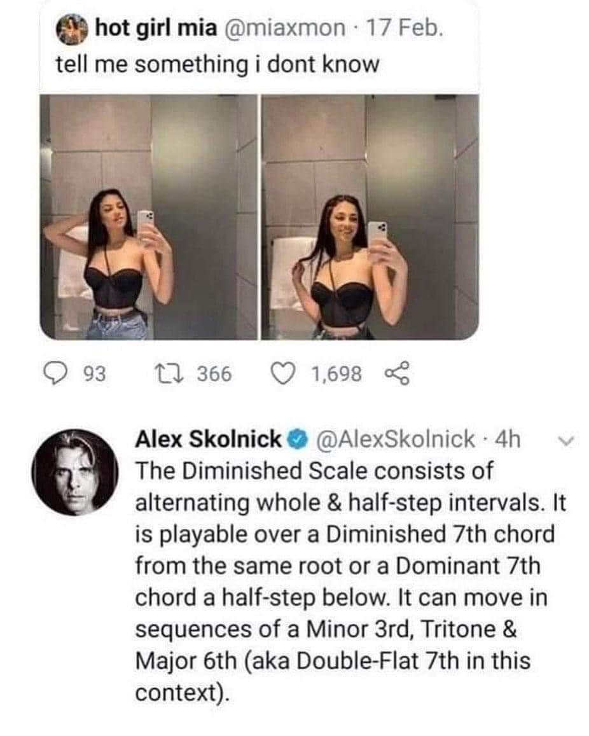Viewport: 589px width, 736px height.
Task: Open the 17 Feb. timestamp
Action: (x=404, y=28)
